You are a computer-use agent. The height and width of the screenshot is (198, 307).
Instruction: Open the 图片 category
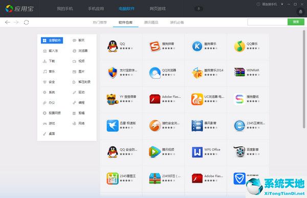[x=78, y=72]
